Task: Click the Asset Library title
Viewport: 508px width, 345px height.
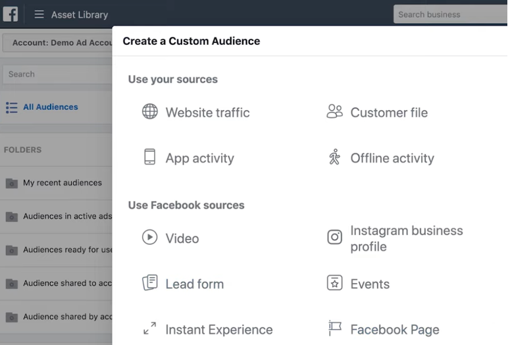Action: click(80, 14)
